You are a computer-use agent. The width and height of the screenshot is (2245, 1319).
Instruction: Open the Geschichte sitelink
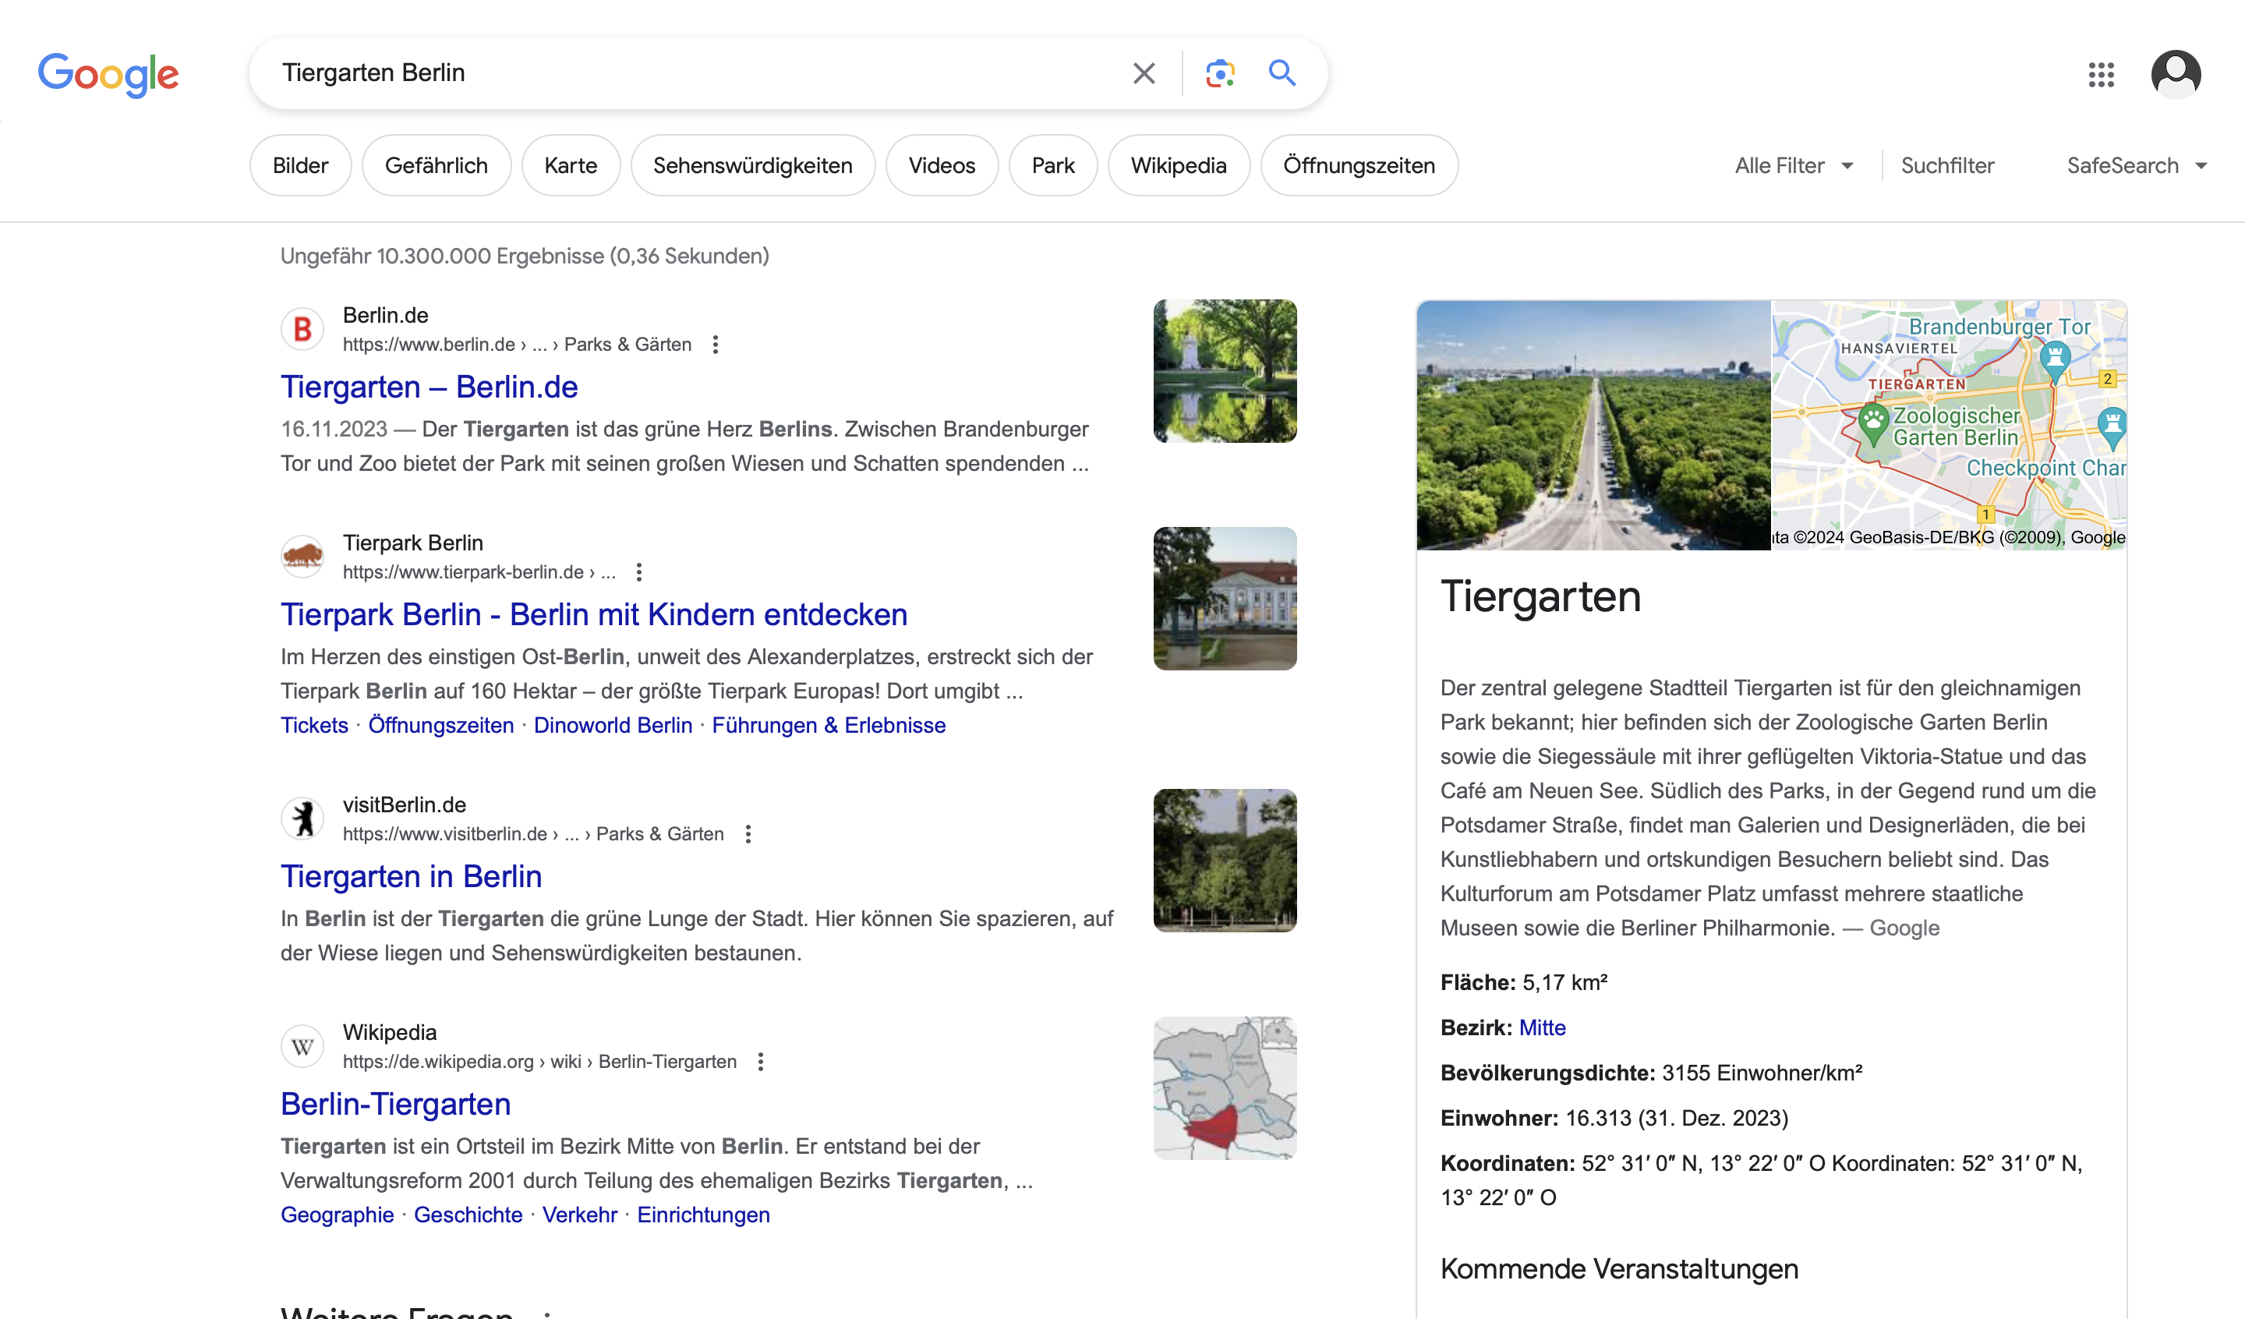click(x=468, y=1215)
